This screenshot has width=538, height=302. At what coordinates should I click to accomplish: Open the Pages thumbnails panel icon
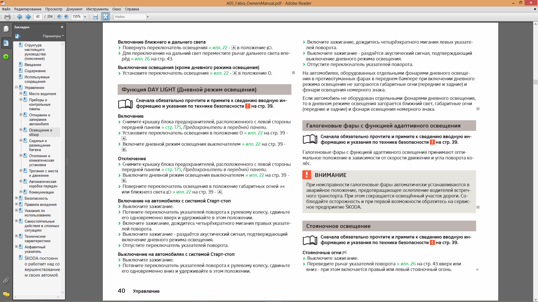point(6,29)
